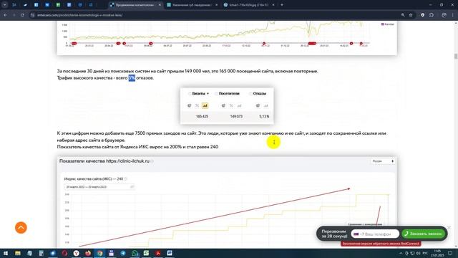Open the tab search dropdown arrow

[4, 5]
